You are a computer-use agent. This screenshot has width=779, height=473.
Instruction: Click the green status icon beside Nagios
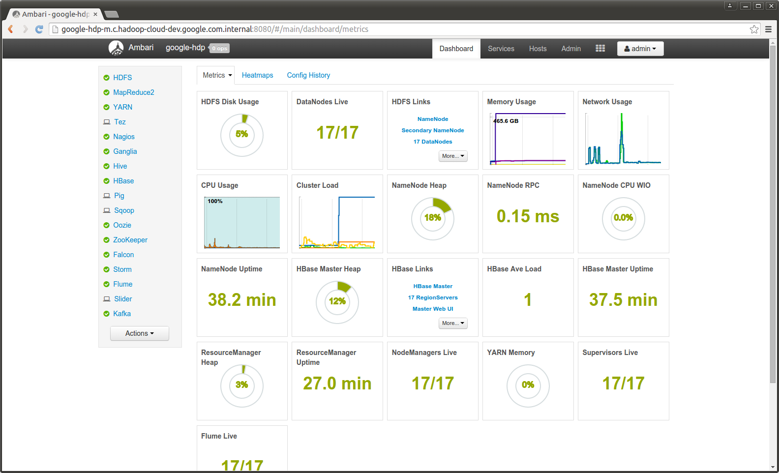[x=106, y=137]
